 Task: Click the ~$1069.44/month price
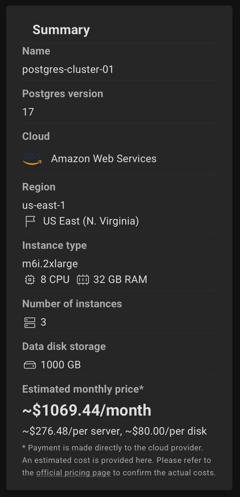(x=87, y=410)
